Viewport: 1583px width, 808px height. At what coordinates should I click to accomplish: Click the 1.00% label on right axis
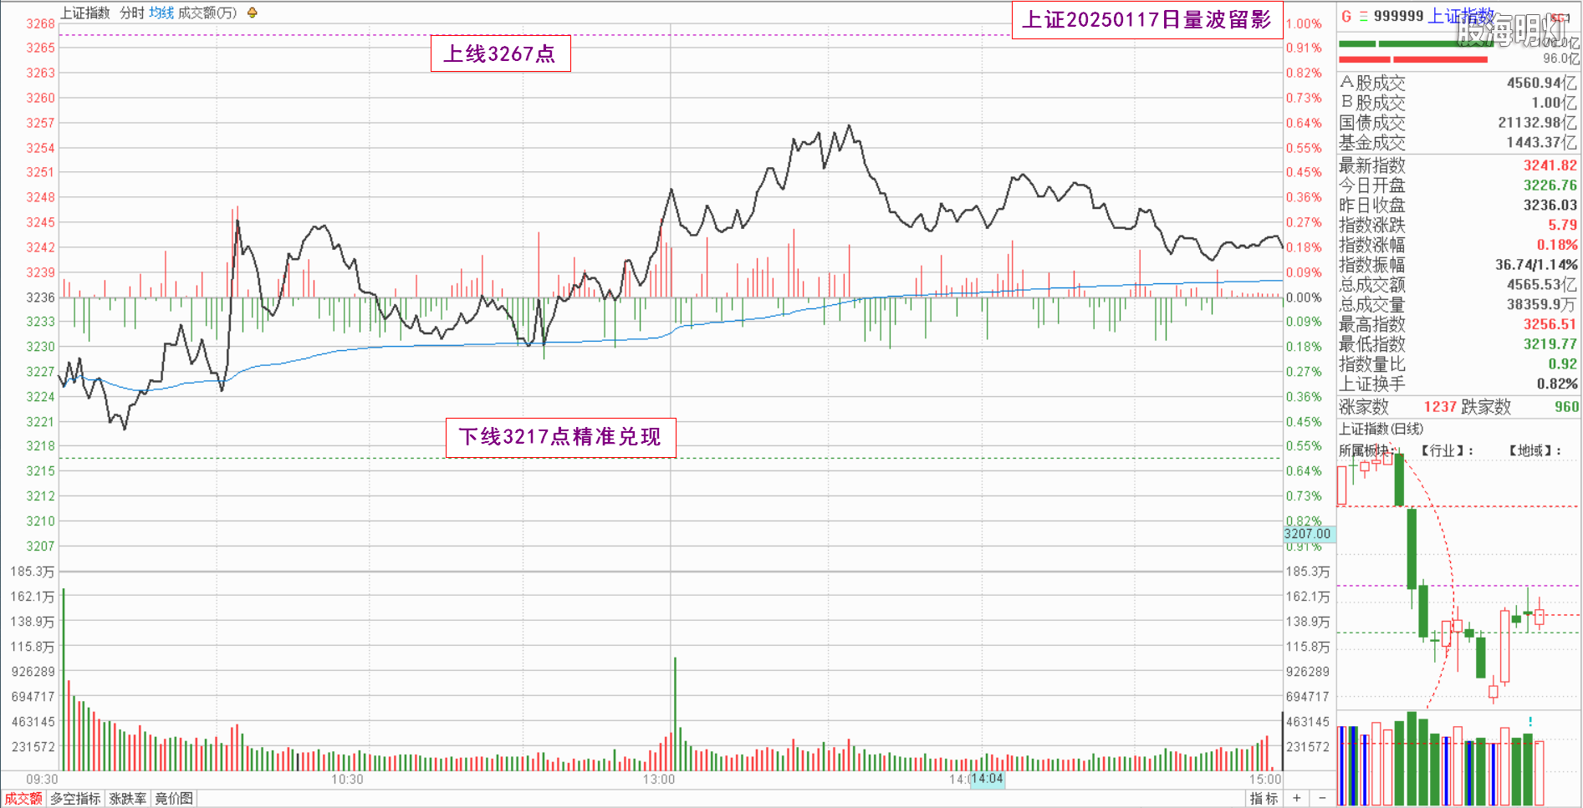[1304, 23]
